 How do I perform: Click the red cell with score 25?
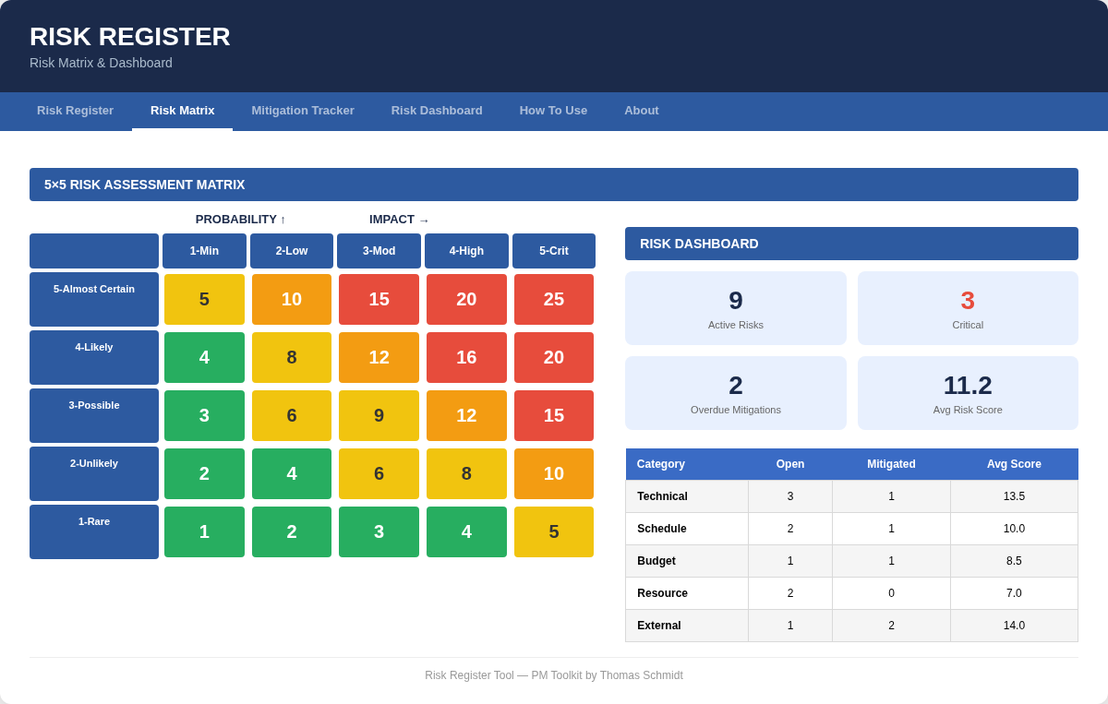coord(554,299)
